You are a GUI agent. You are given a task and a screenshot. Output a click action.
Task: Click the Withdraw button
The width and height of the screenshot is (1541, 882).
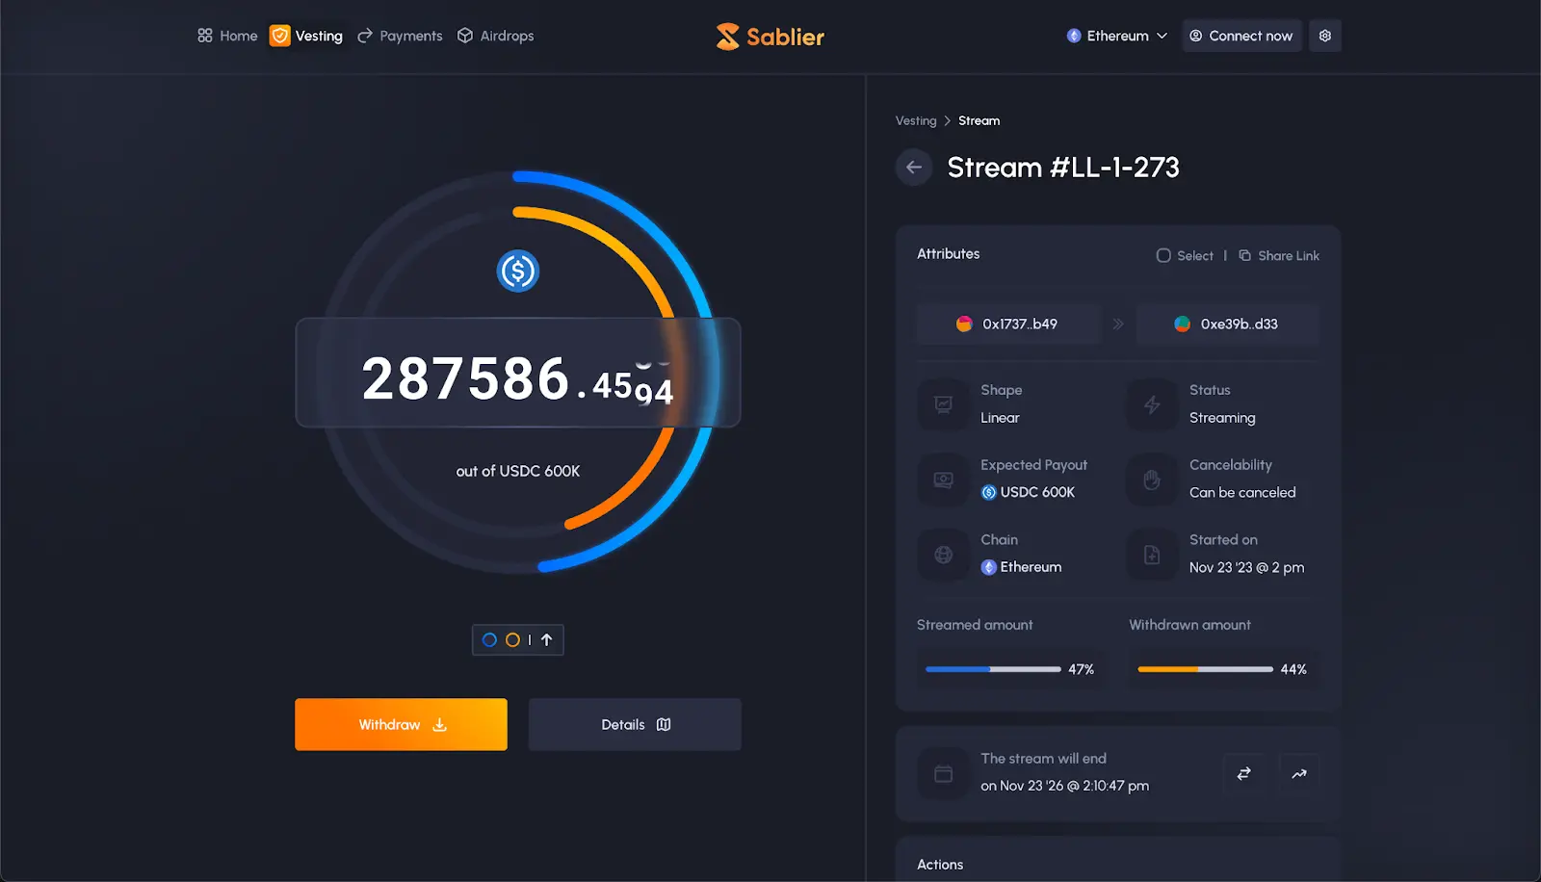tap(401, 724)
